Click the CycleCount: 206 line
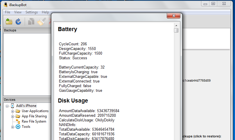 [73, 44]
